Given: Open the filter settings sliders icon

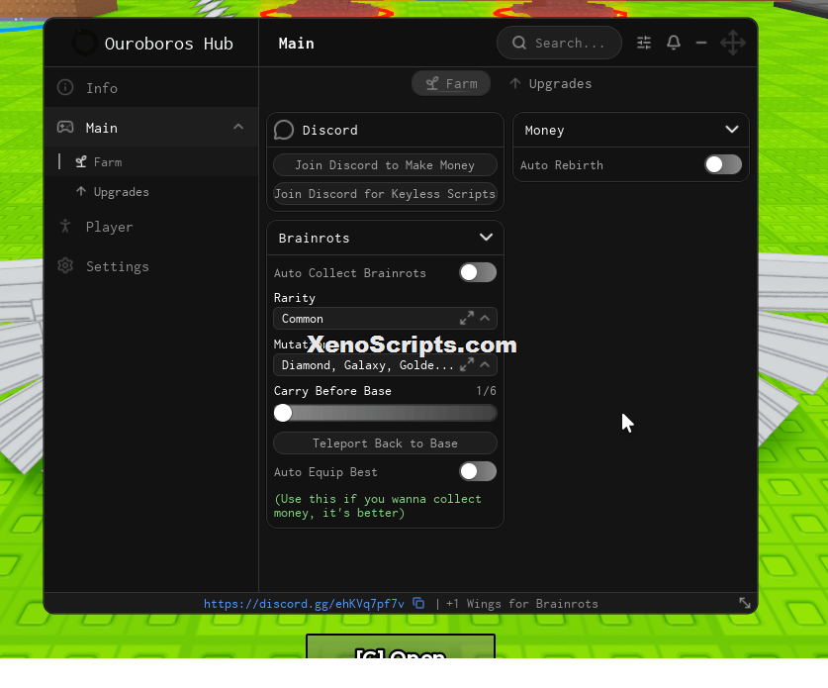Looking at the screenshot, I should [x=644, y=43].
